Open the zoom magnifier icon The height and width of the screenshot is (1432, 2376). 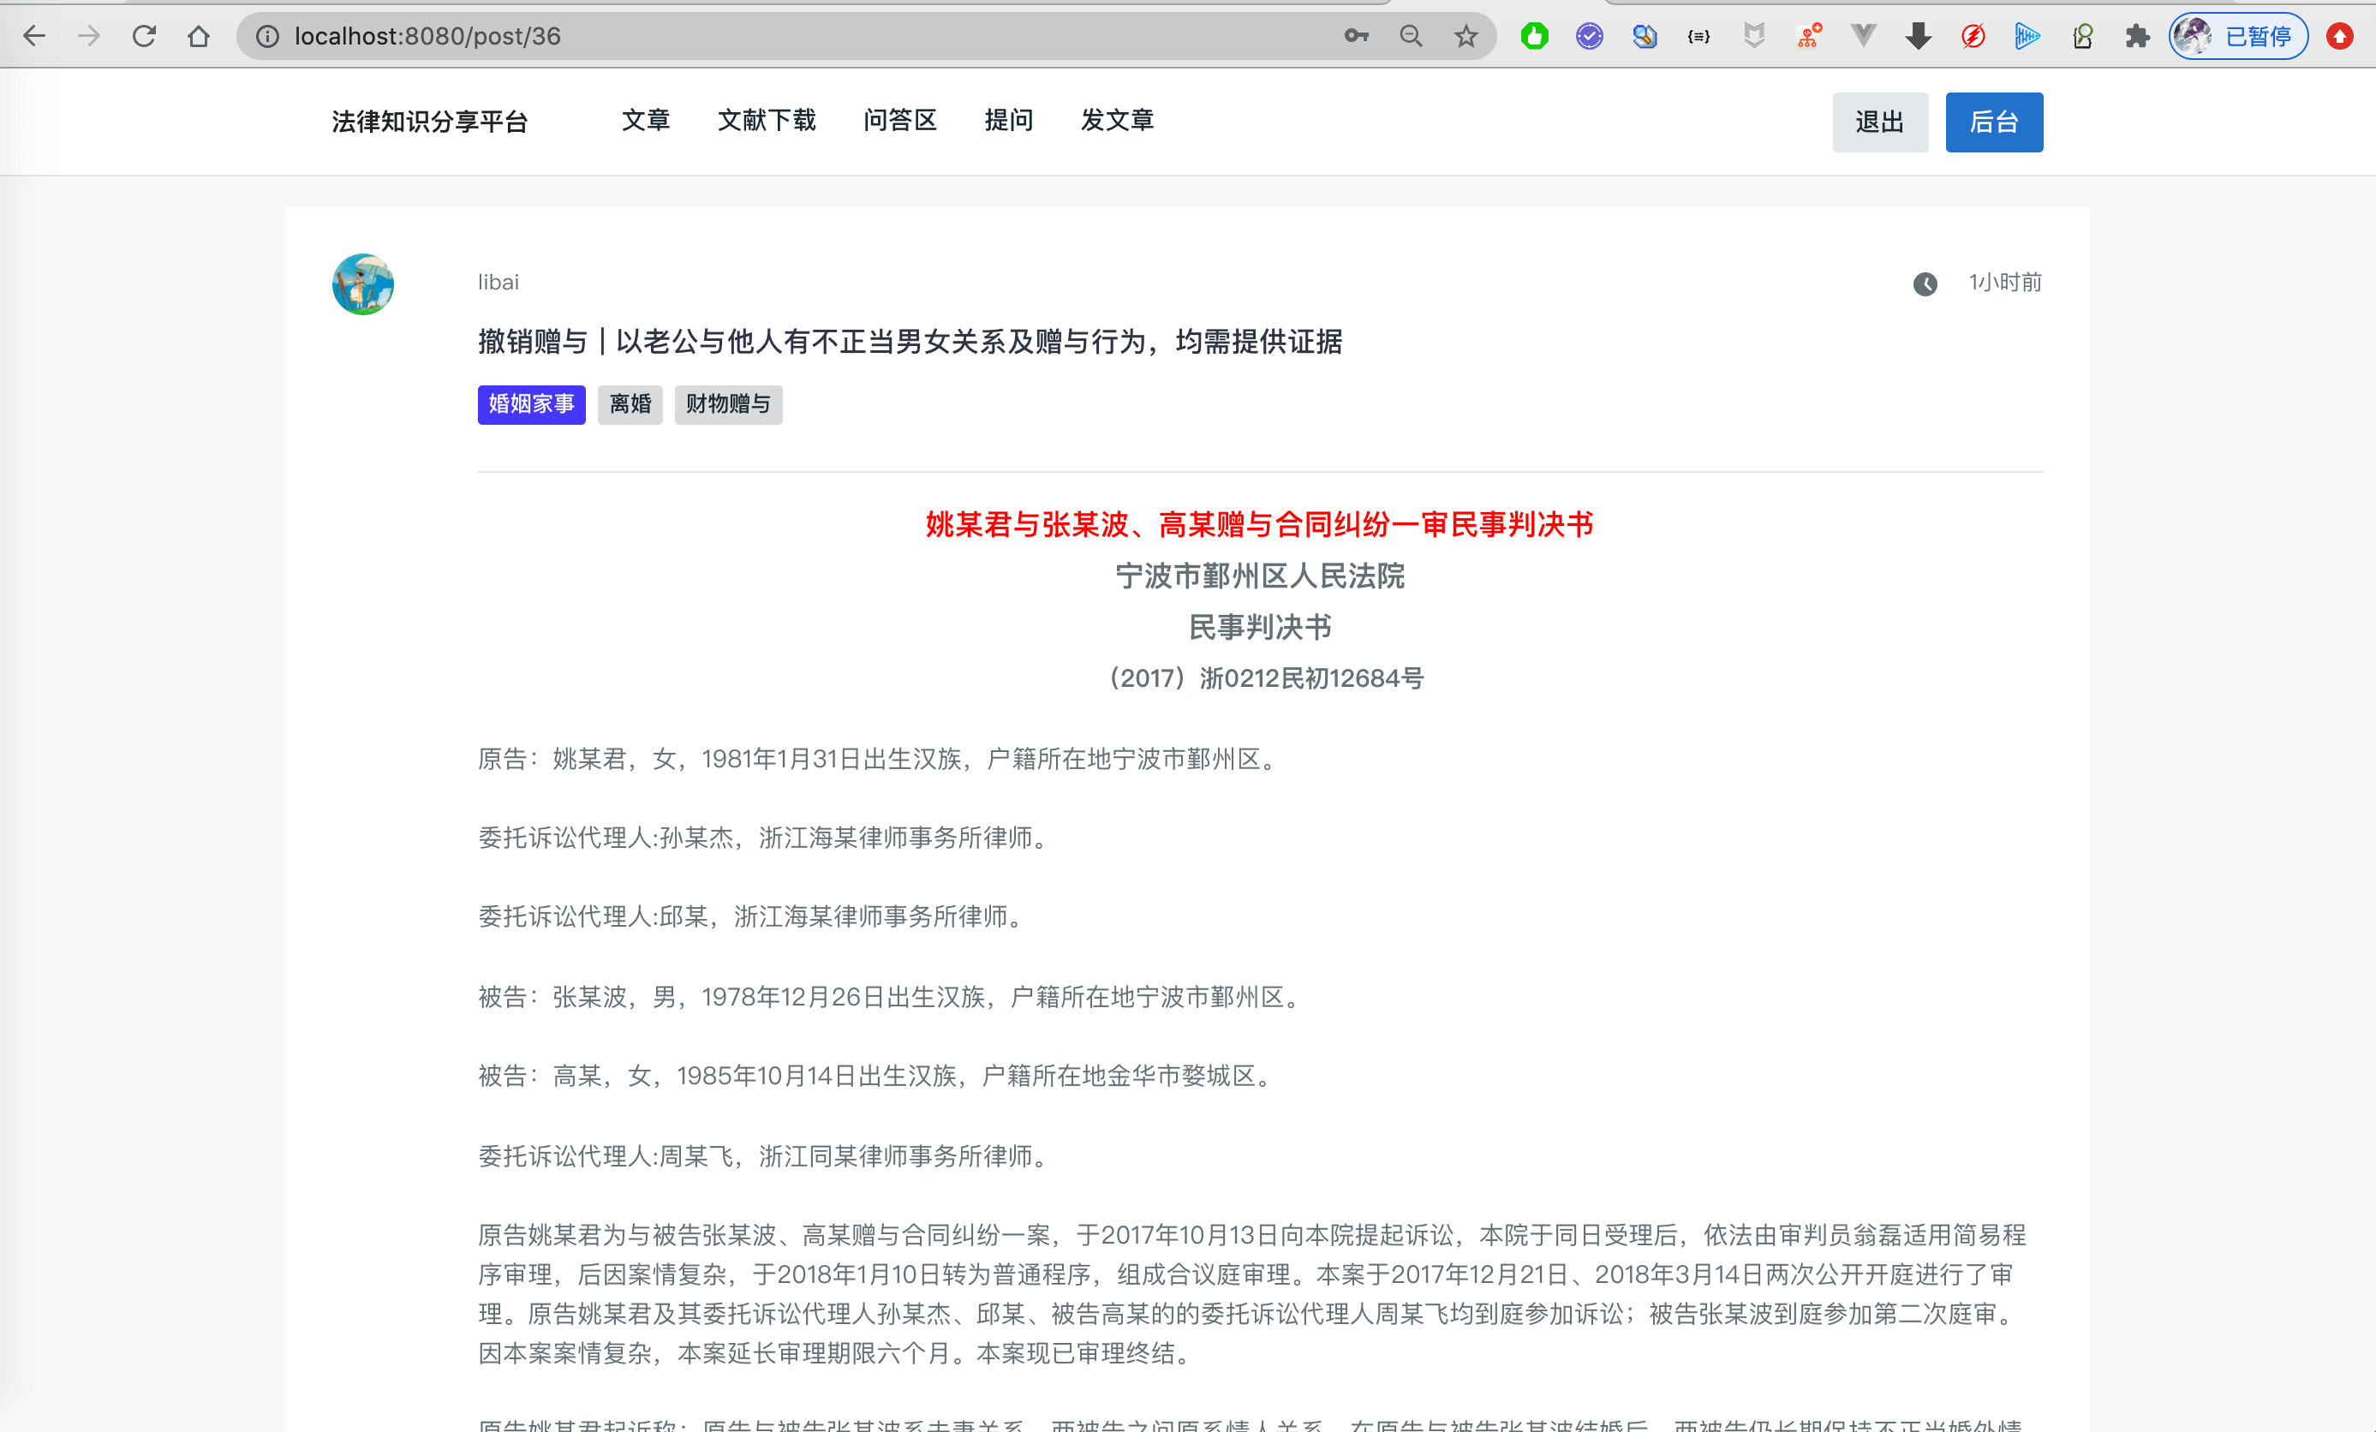[x=1411, y=37]
